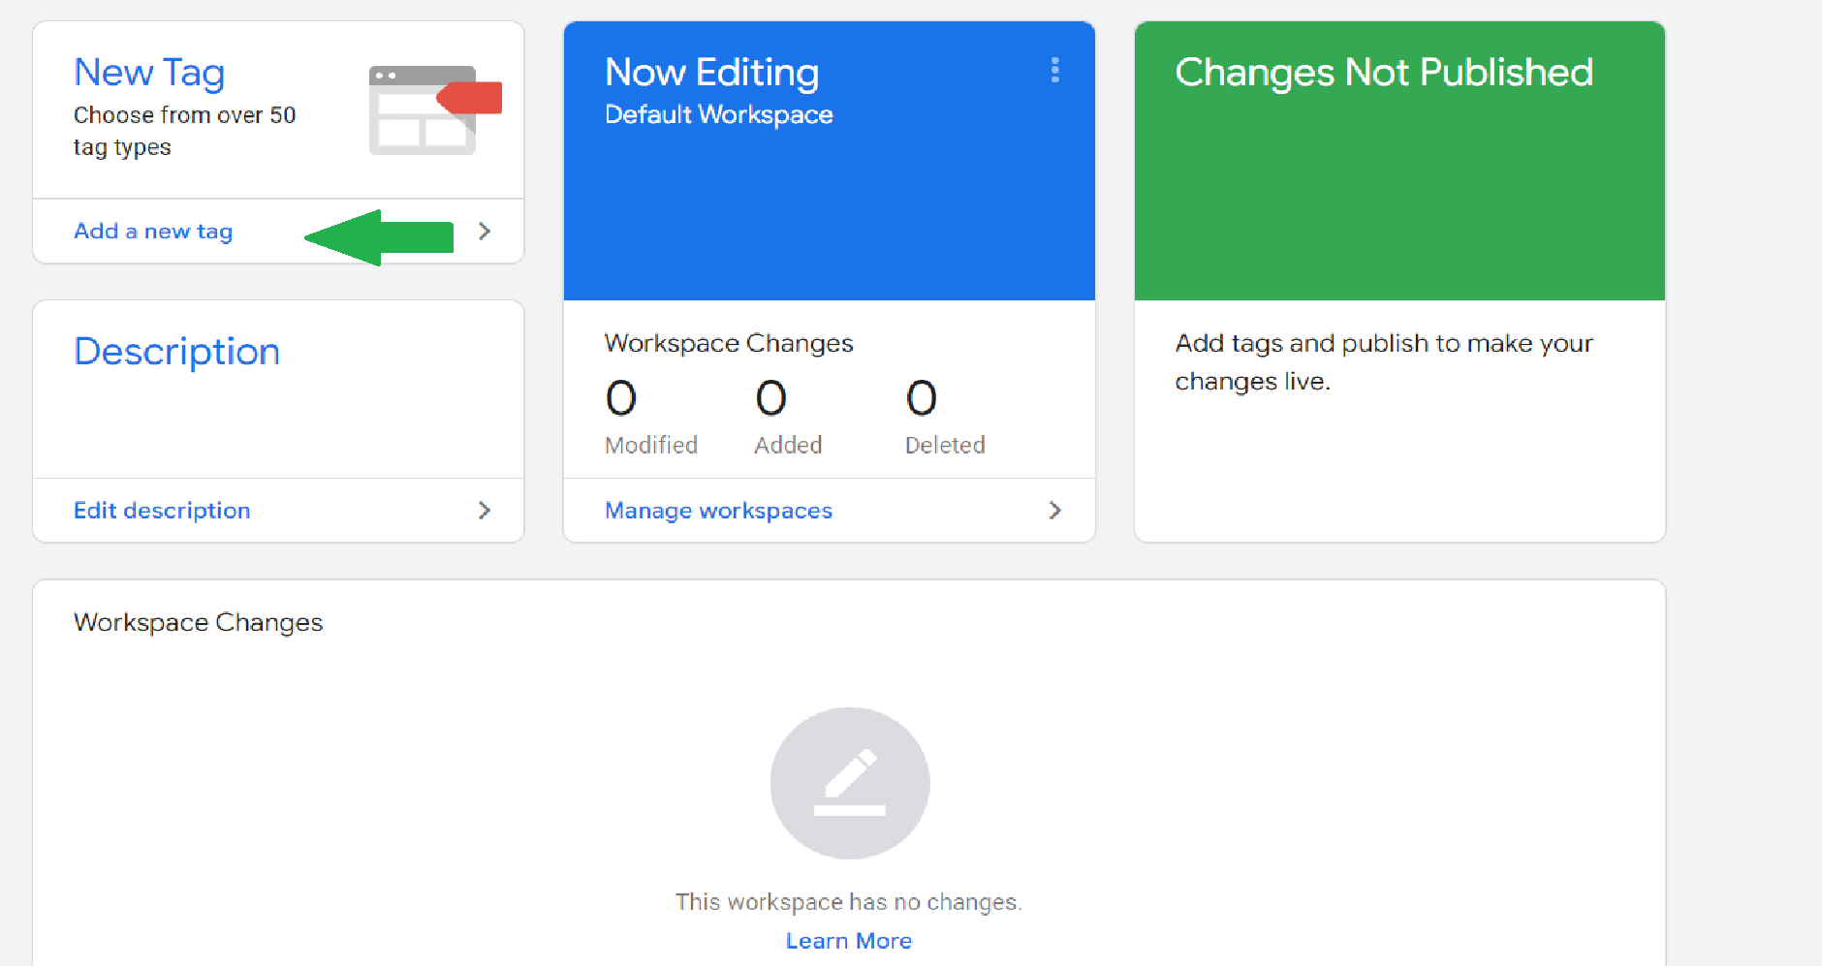Follow the Learn More link
This screenshot has height=967, width=1822.
849,941
